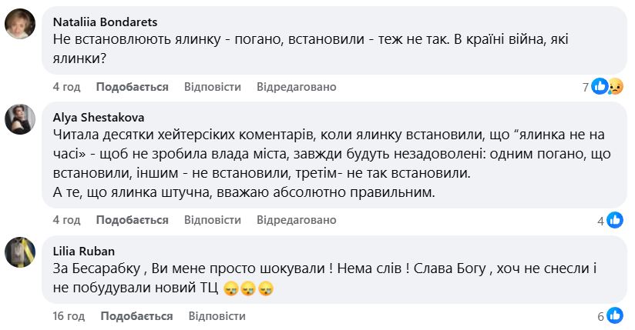Reply to Alya Shestakova's comment
This screenshot has height=330, width=635.
213,220
